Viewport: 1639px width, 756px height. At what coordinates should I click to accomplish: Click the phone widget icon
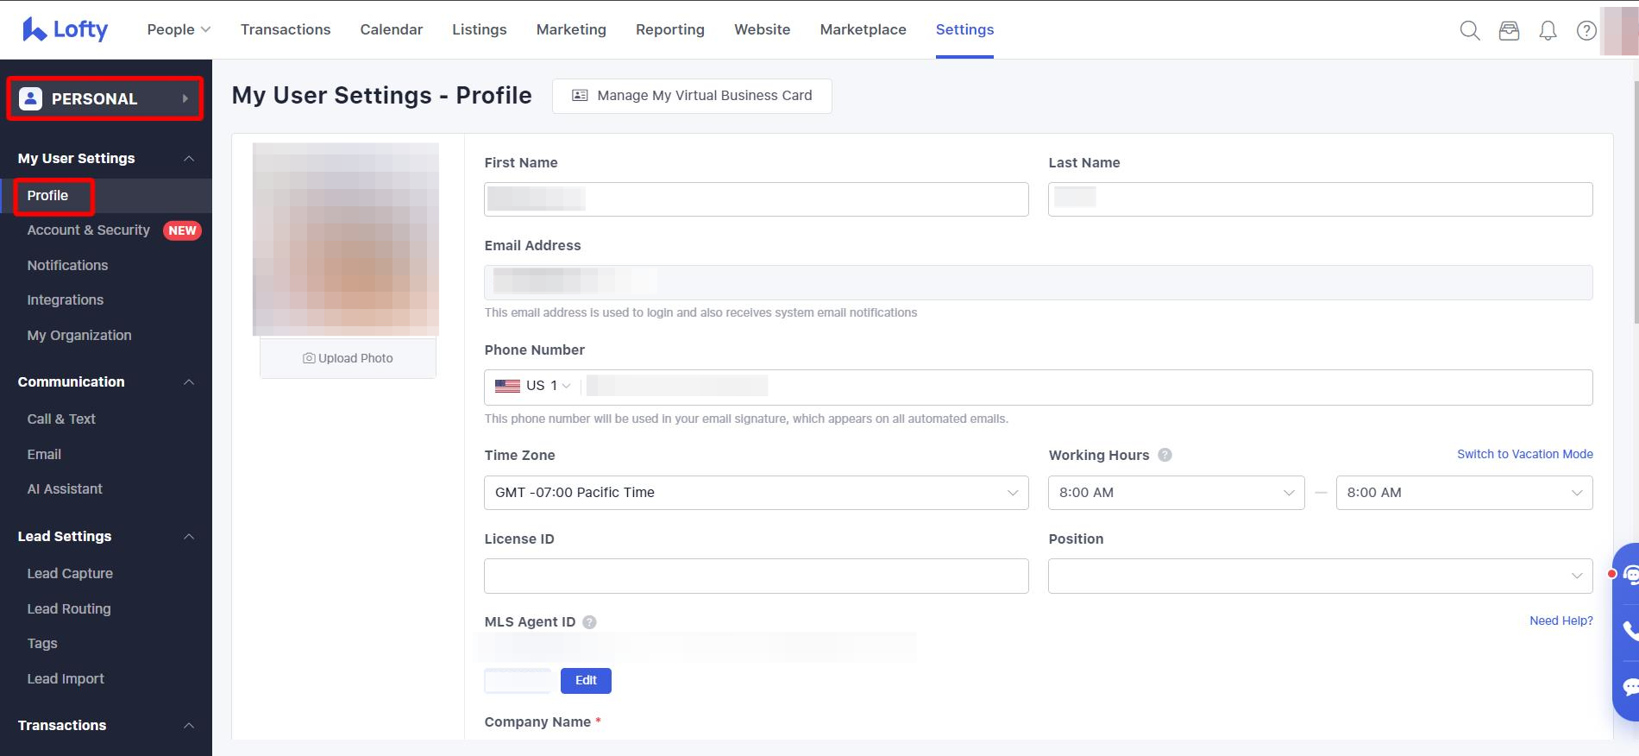(1629, 630)
